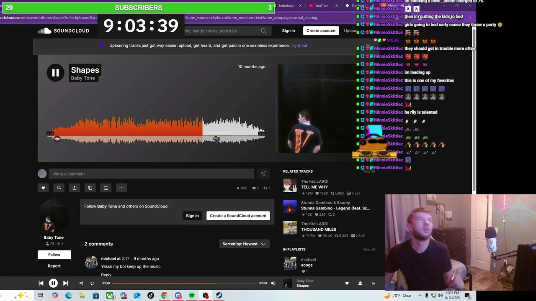Open Steam from the taskbar
This screenshot has height=301, width=536.
219,296
